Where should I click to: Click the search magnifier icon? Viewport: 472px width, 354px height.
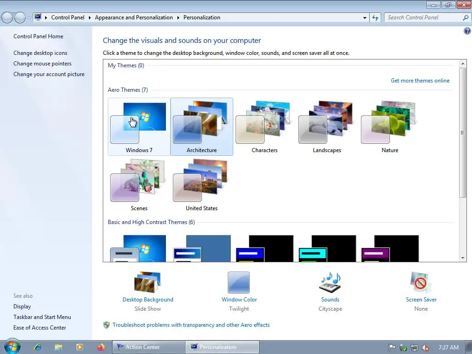coord(466,18)
